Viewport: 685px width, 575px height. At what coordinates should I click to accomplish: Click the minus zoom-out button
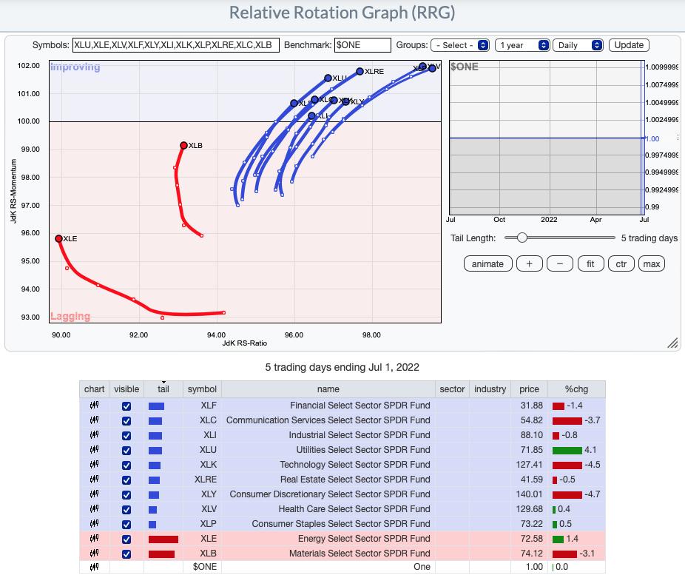coord(559,264)
